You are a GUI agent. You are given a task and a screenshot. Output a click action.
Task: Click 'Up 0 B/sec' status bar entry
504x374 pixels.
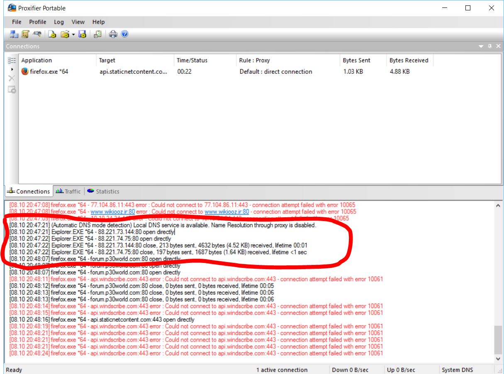tap(401, 370)
